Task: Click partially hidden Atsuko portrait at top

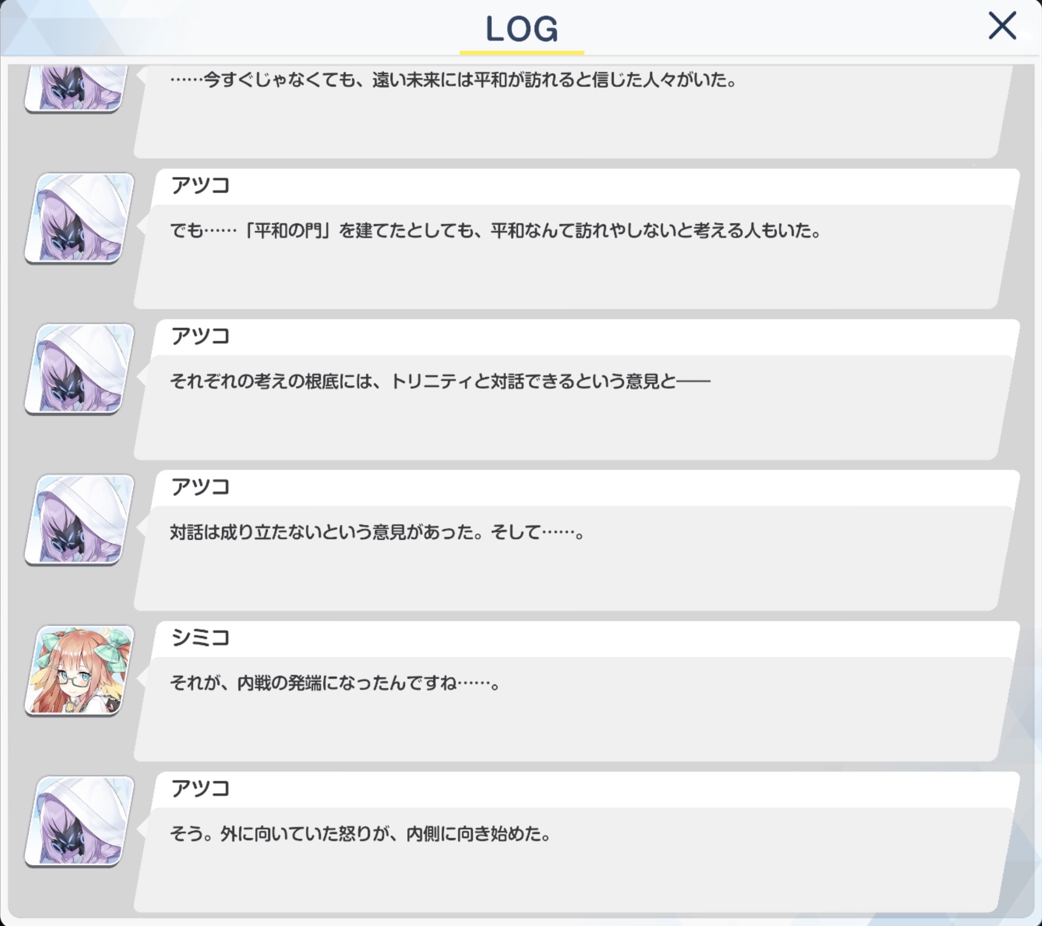Action: click(x=76, y=88)
